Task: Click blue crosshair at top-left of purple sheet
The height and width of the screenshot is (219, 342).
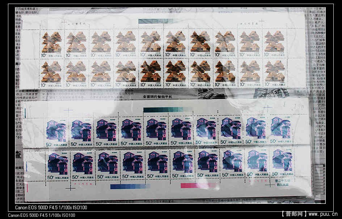Action: 68,109
